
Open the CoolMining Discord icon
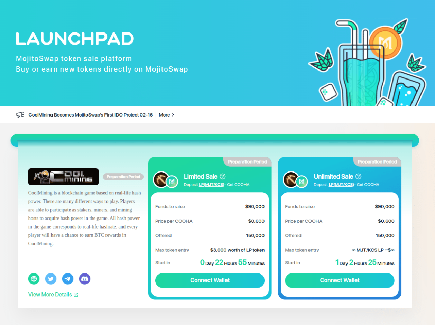[x=85, y=279]
